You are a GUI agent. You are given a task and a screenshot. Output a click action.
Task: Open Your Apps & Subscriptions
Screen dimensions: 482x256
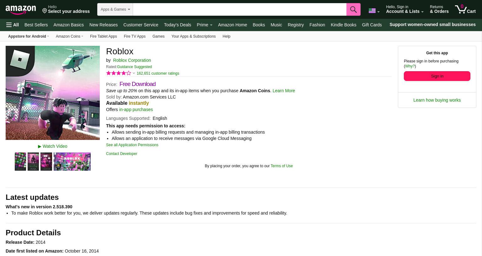point(193,36)
